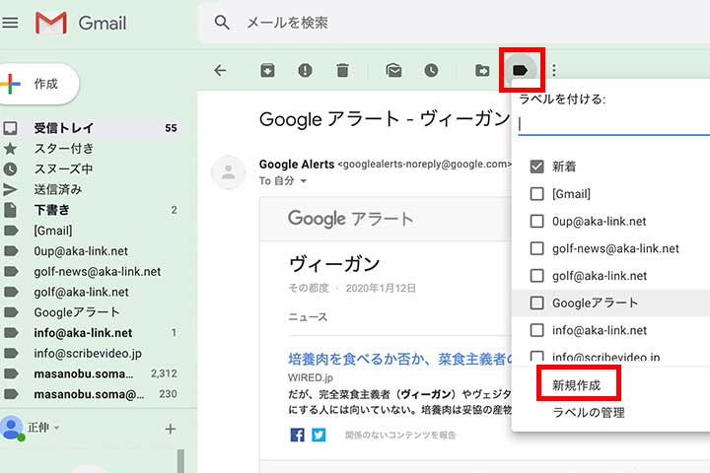This screenshot has height=473, width=710.
Task: Click the inbox icon beside 受信トレイ
Action: pyautogui.click(x=10, y=128)
